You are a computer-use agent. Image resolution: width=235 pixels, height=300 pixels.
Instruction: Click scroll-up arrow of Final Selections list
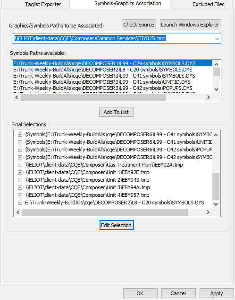click(216, 135)
